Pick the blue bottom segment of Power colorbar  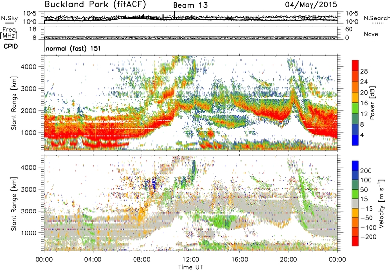click(x=355, y=140)
